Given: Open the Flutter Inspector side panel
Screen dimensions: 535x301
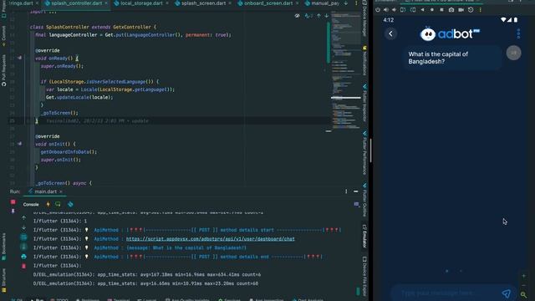Looking at the screenshot, I should pyautogui.click(x=364, y=103).
